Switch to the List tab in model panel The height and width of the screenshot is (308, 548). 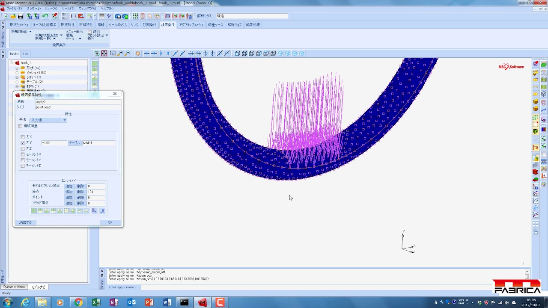click(x=26, y=54)
